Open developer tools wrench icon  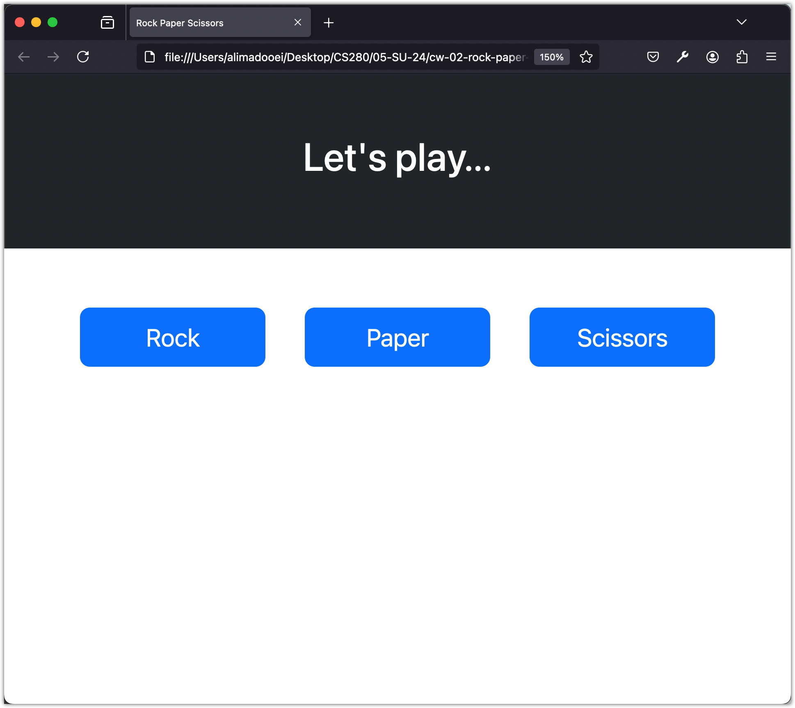click(683, 57)
